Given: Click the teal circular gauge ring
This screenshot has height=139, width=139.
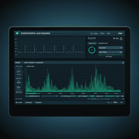Looking at the screenshot, I should click(92, 50).
